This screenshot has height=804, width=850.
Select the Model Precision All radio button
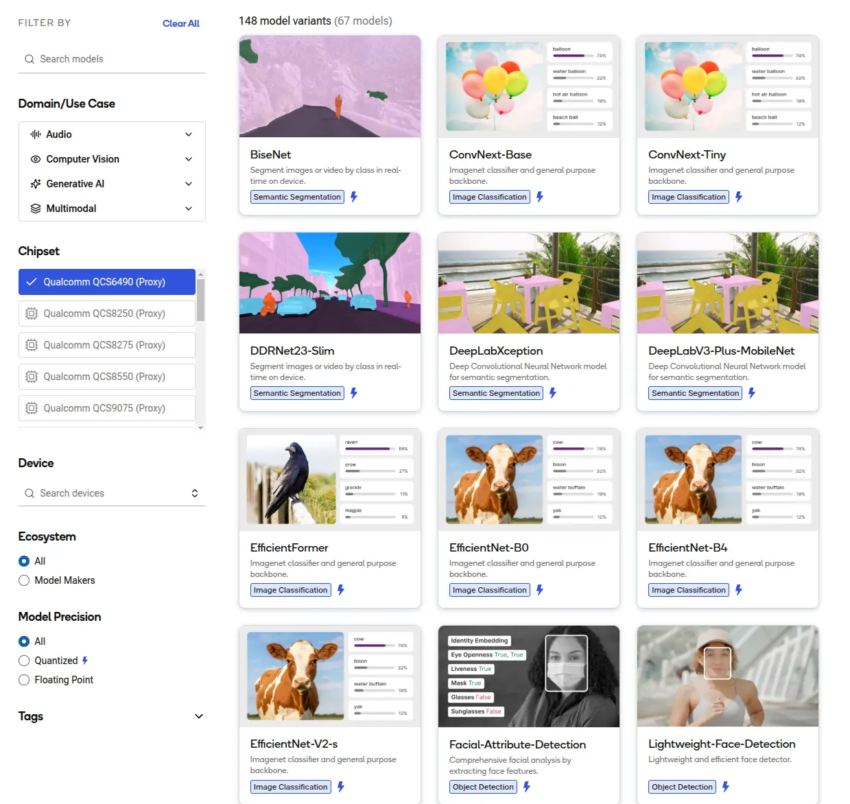24,641
